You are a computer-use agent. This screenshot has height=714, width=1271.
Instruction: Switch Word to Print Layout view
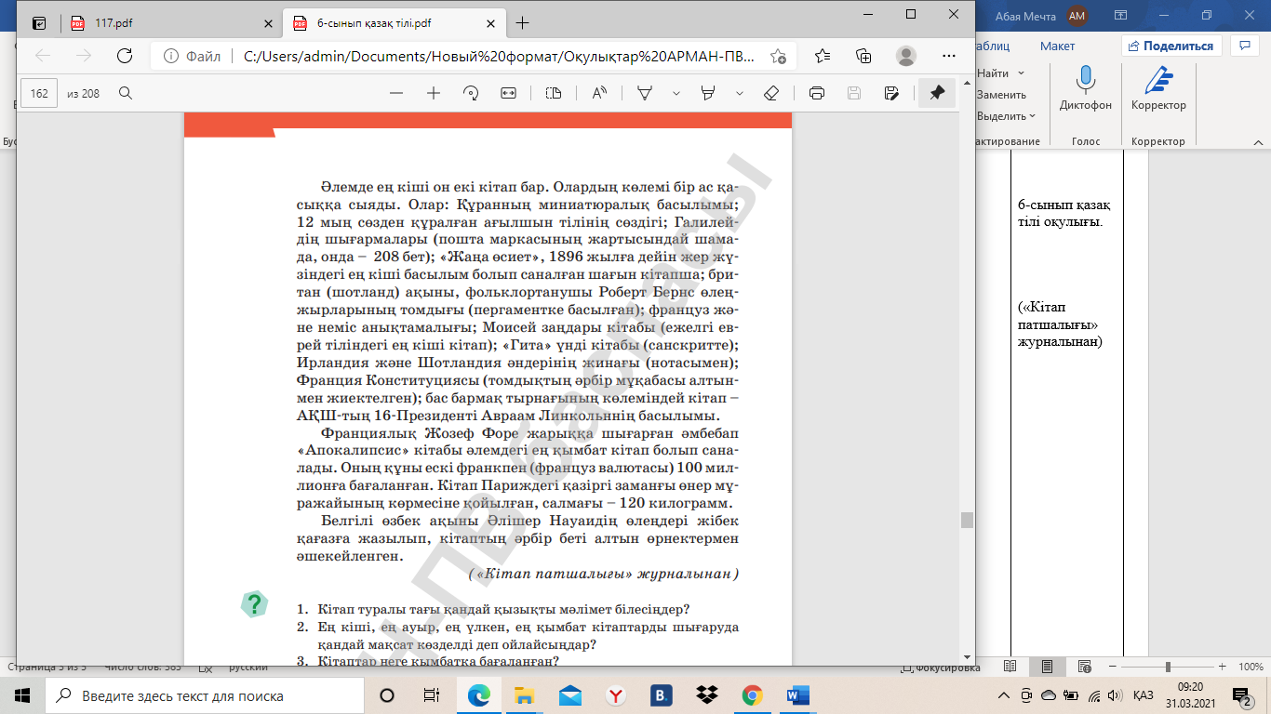1047,667
